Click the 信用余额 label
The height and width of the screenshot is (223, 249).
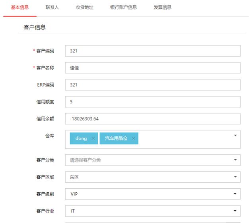pyautogui.click(x=45, y=118)
